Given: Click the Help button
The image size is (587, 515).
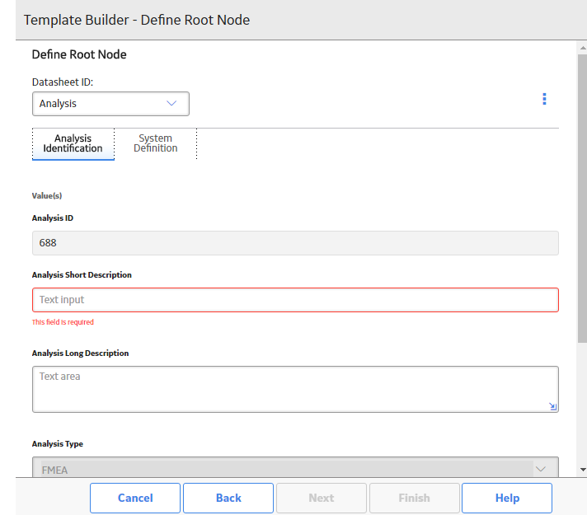Looking at the screenshot, I should [507, 498].
